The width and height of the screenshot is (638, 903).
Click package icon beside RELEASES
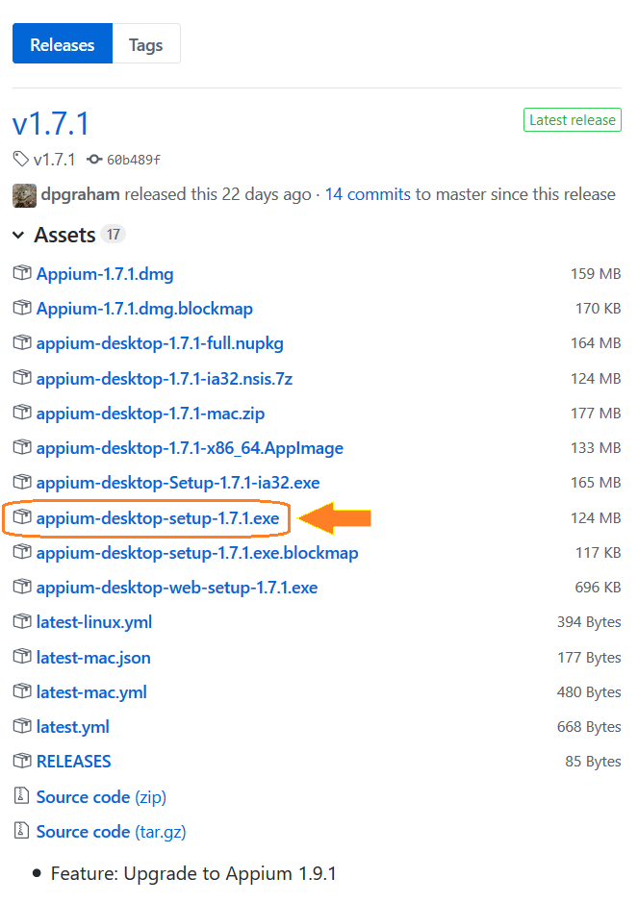(22, 760)
